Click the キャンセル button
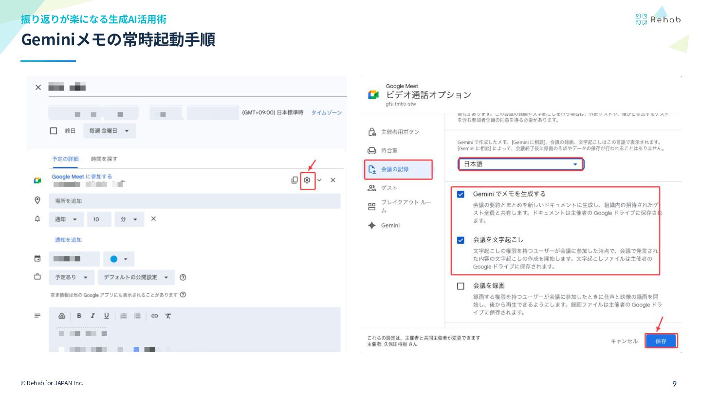This screenshot has height=394, width=701. coord(624,341)
